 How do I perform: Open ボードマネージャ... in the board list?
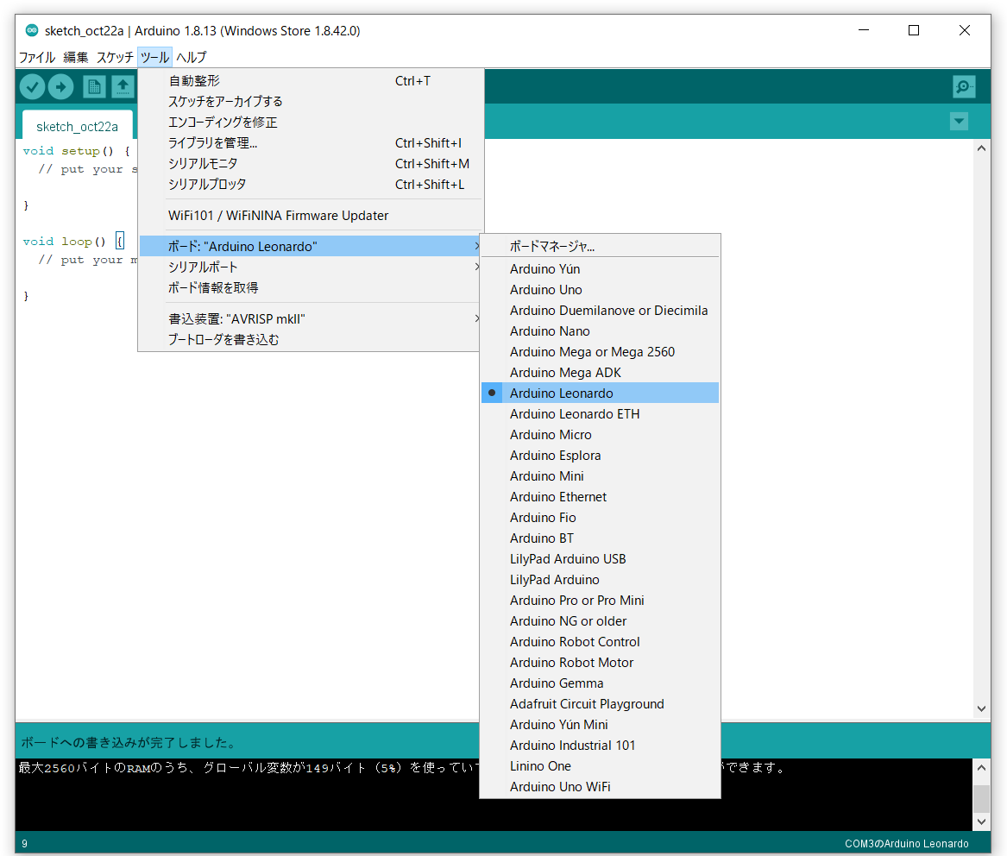tap(600, 246)
